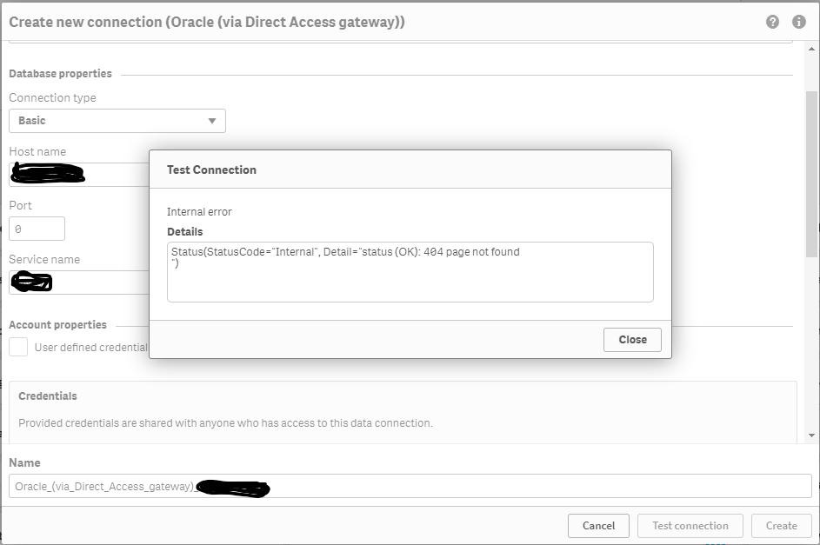This screenshot has width=820, height=545.
Task: Click the error Details text box
Action: [410, 272]
